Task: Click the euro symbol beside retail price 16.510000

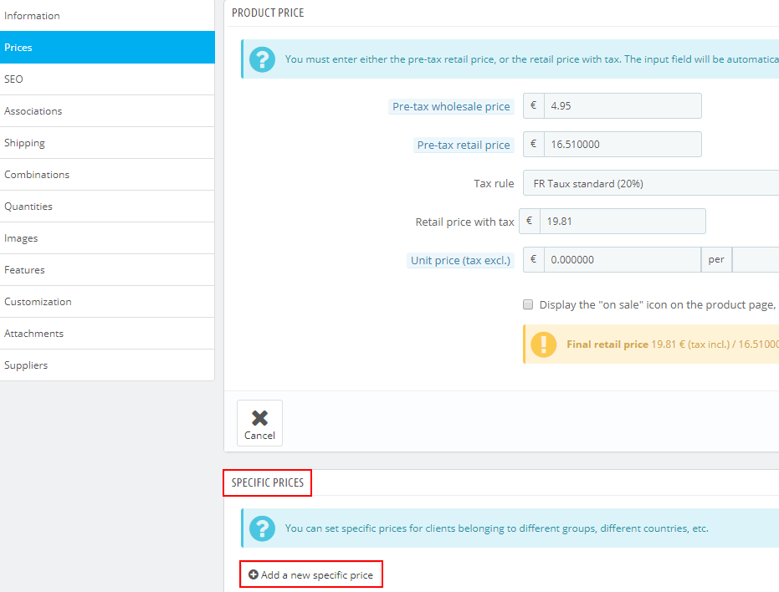Action: (x=534, y=145)
